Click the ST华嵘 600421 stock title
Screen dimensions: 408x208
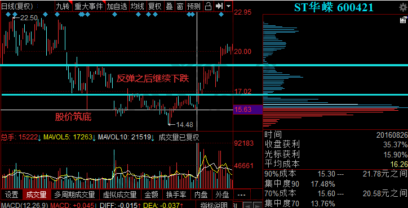(334, 7)
